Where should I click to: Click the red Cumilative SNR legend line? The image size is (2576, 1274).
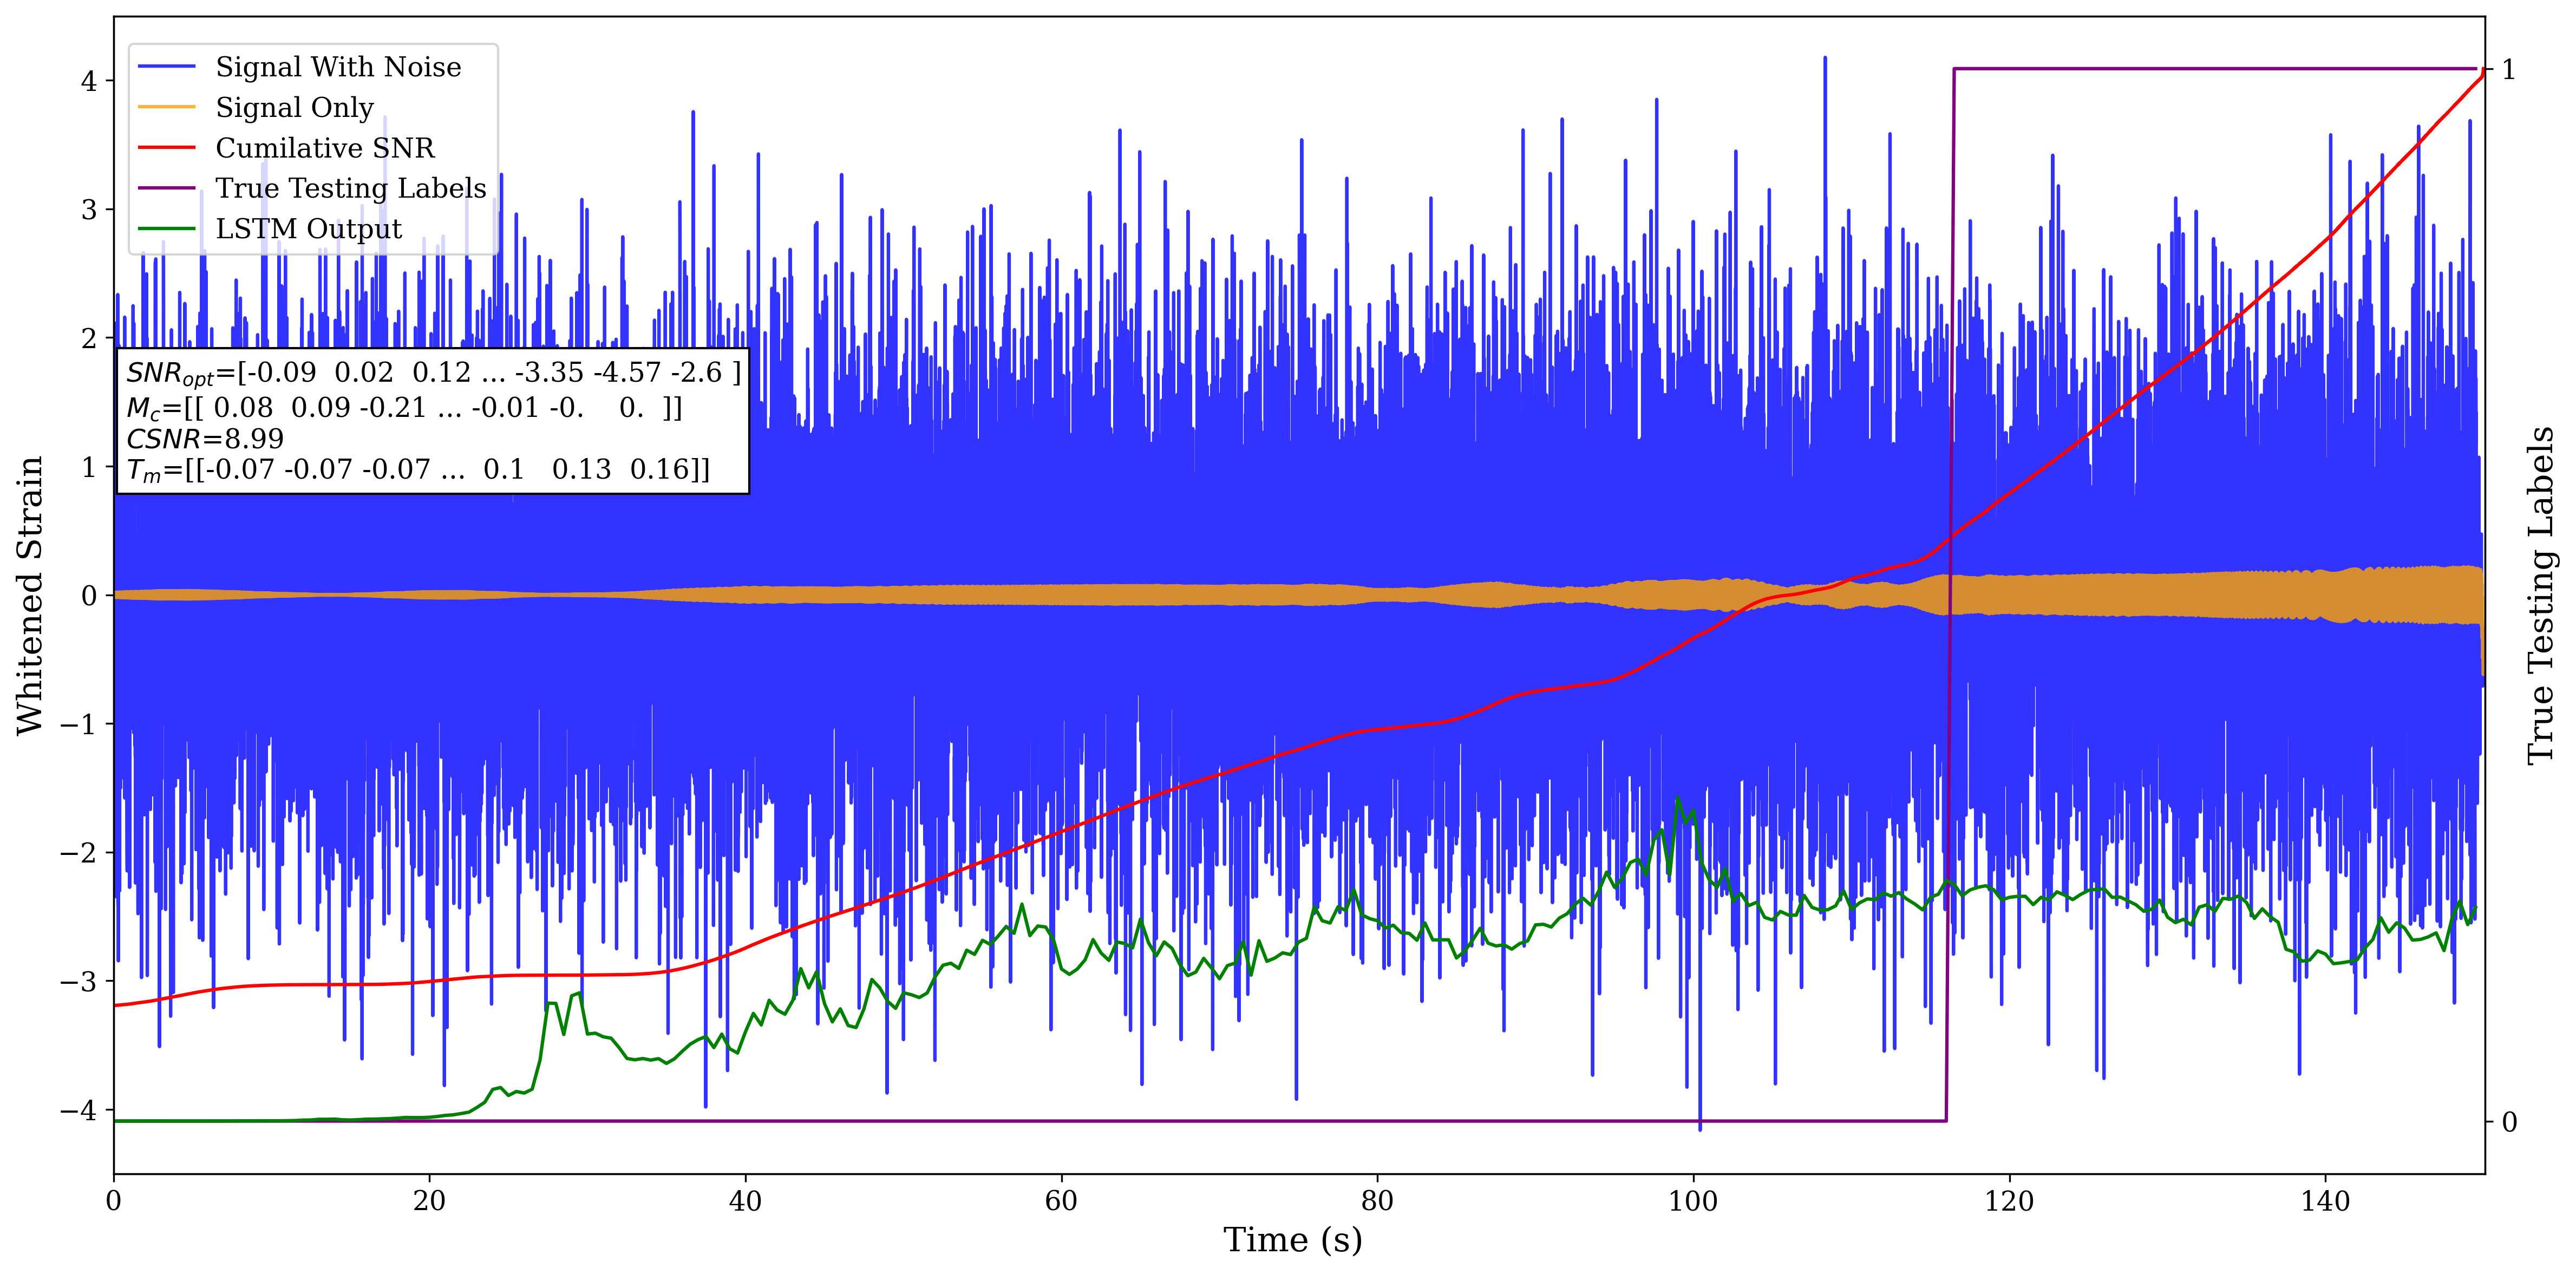coord(166,148)
